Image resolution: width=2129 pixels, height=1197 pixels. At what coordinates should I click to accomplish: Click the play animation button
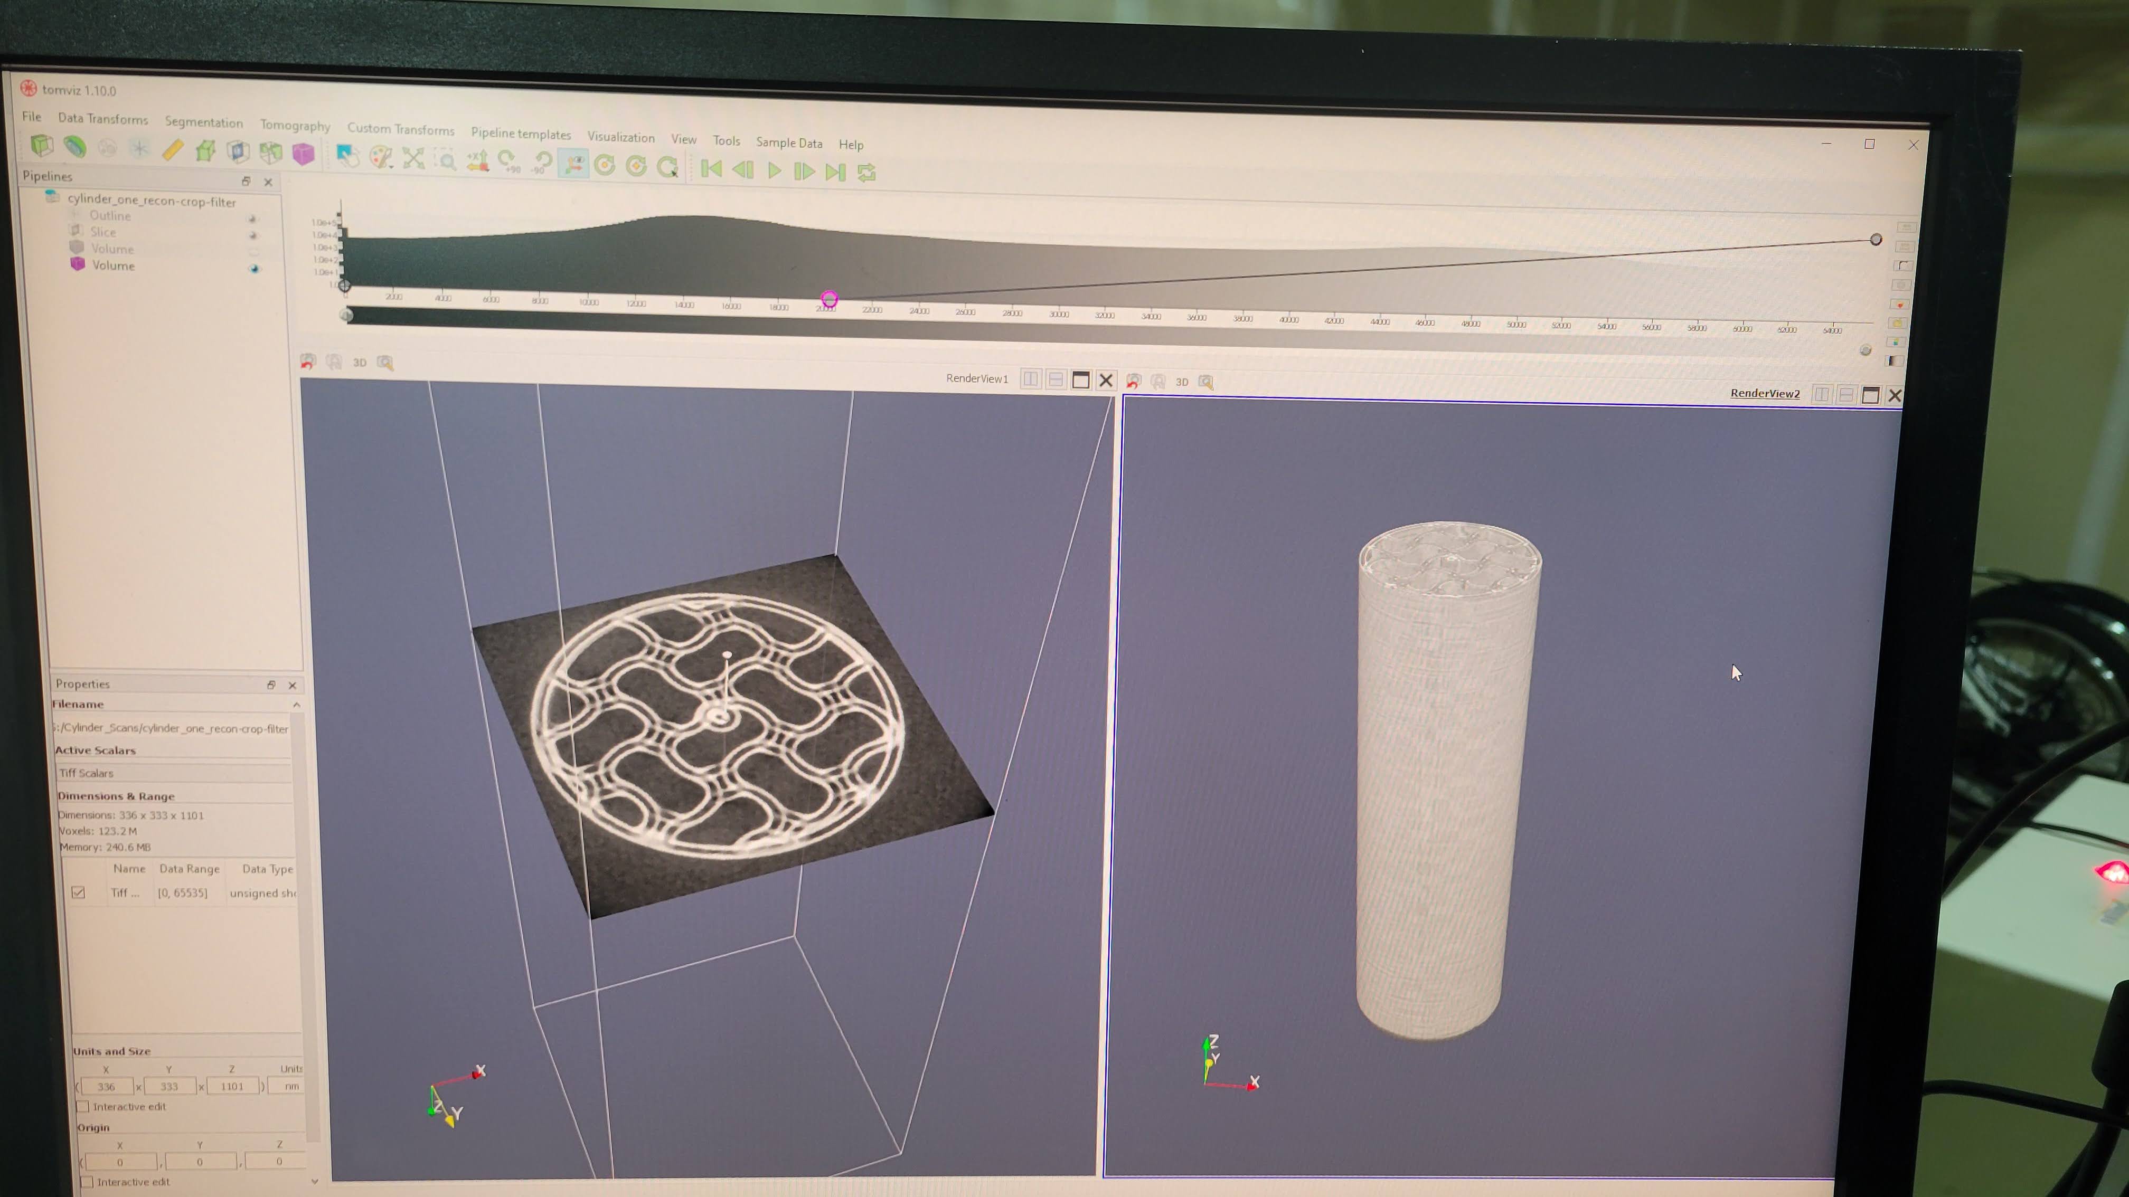pos(775,170)
